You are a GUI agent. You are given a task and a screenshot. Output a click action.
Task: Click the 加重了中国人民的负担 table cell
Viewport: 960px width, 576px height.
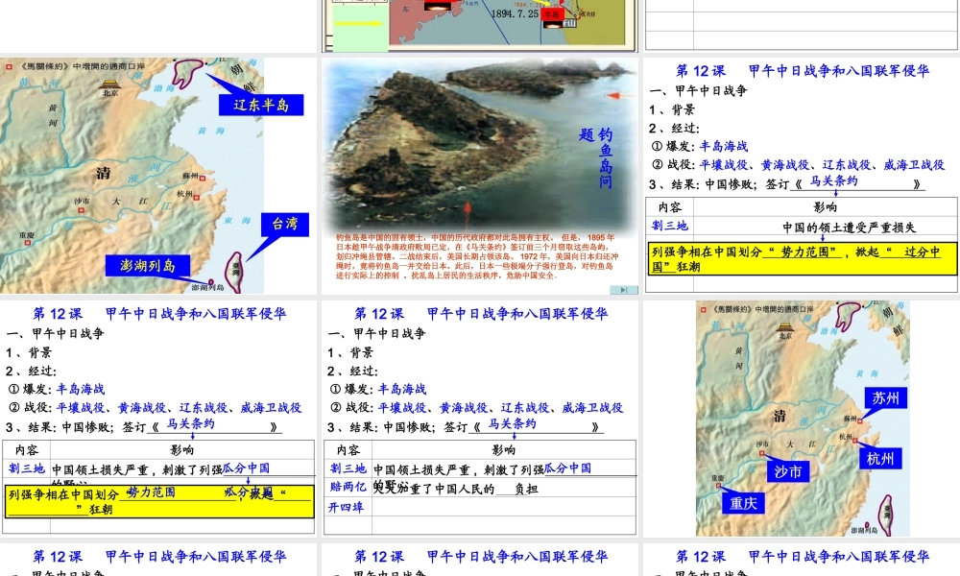tap(456, 488)
